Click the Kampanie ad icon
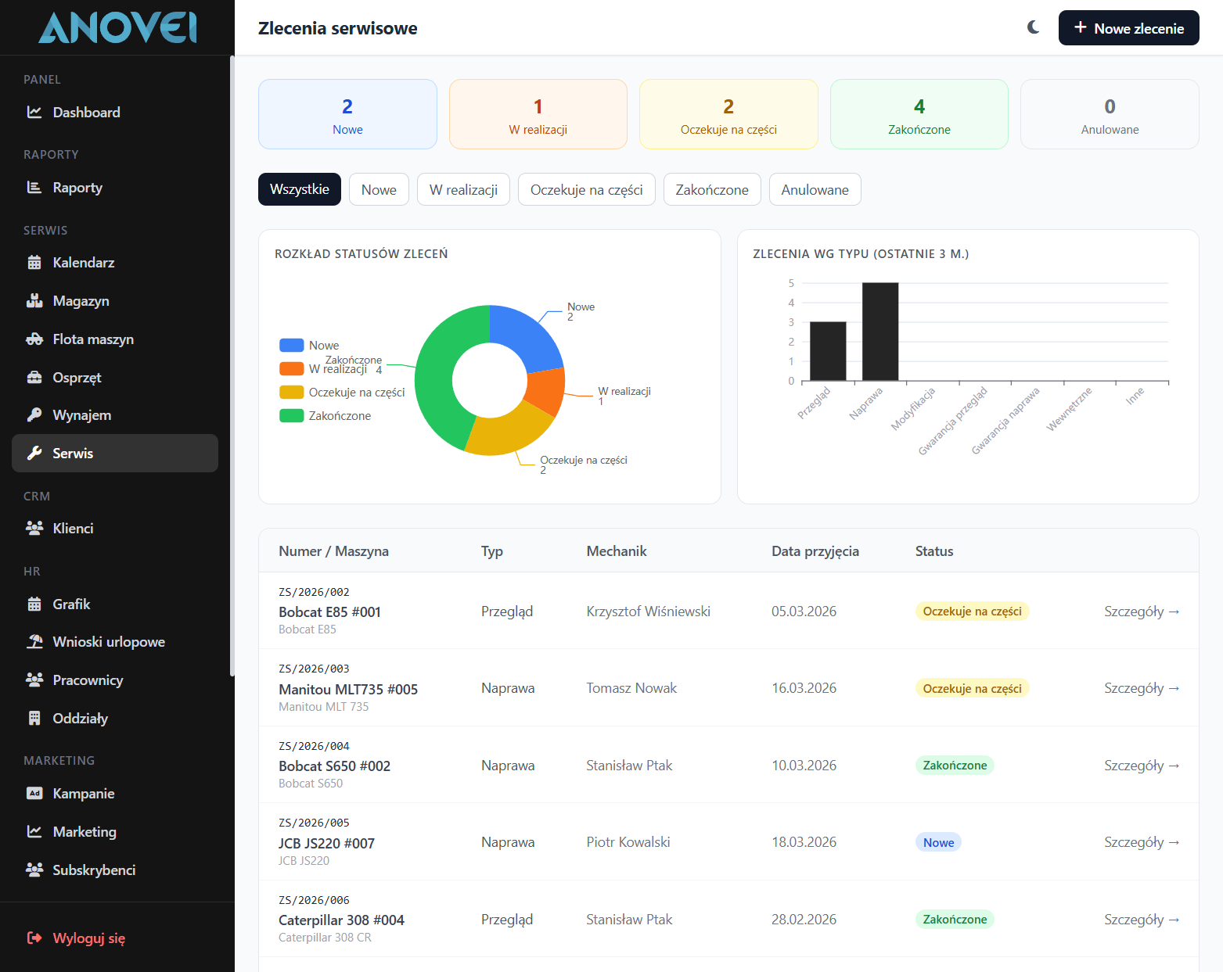Image resolution: width=1223 pixels, height=972 pixels. tap(34, 794)
